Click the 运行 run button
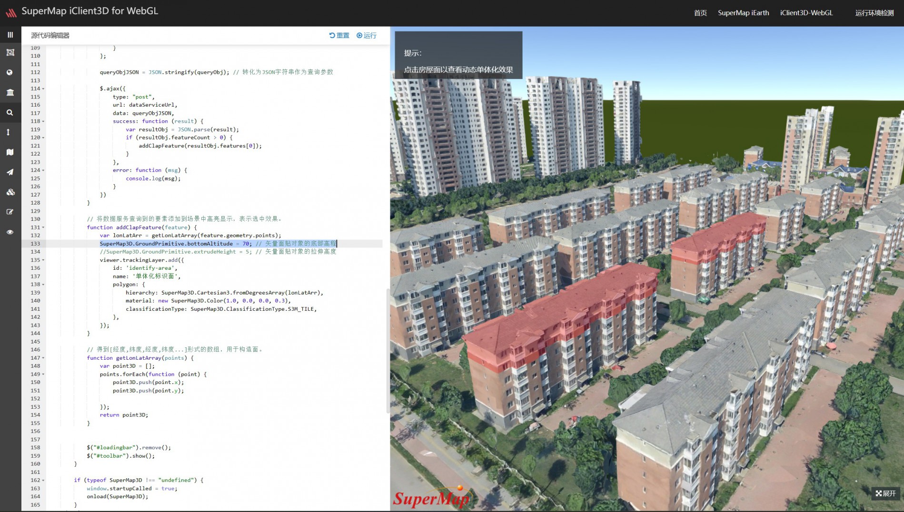The height and width of the screenshot is (512, 904). click(x=367, y=35)
